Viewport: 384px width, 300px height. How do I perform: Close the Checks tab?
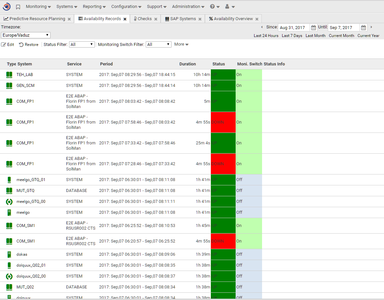pyautogui.click(x=156, y=19)
